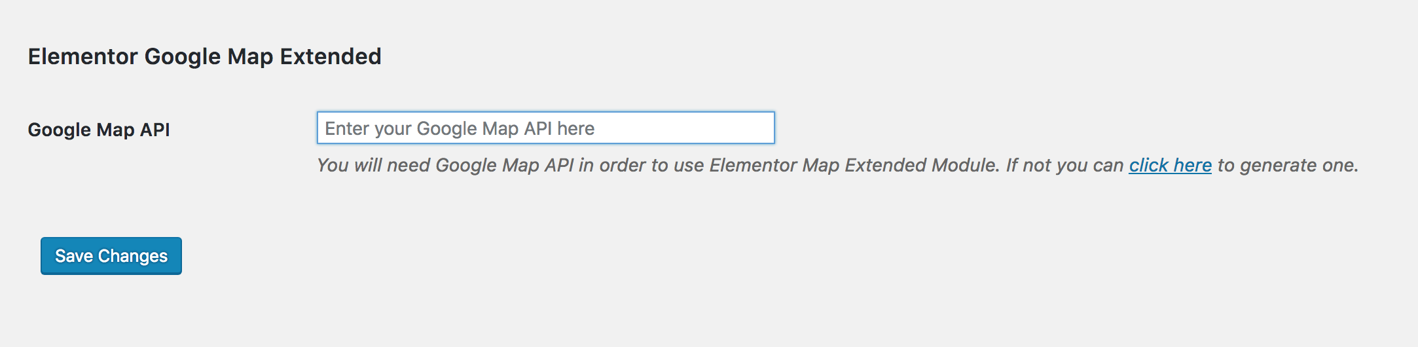The width and height of the screenshot is (1418, 347).
Task: Activate the empty Google Map API textbox
Action: point(545,128)
